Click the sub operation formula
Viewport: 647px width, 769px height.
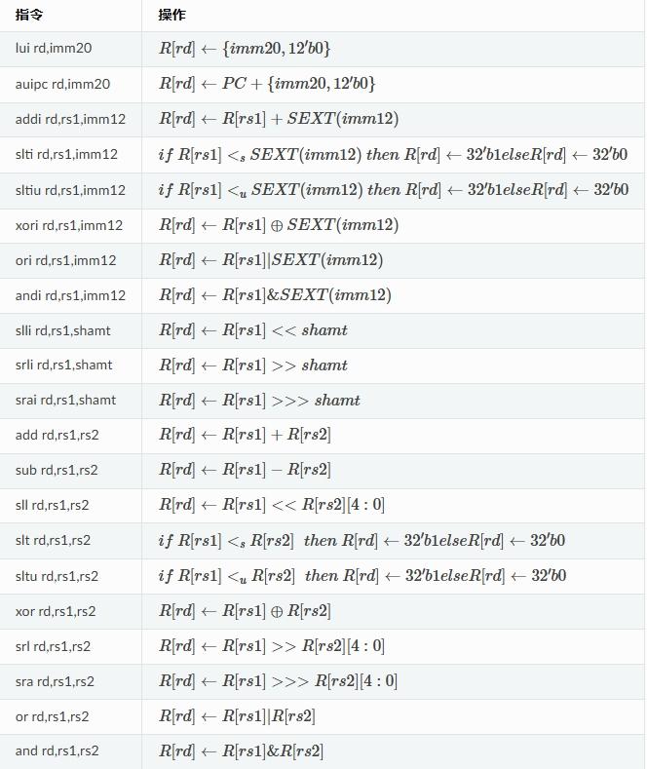tap(245, 470)
